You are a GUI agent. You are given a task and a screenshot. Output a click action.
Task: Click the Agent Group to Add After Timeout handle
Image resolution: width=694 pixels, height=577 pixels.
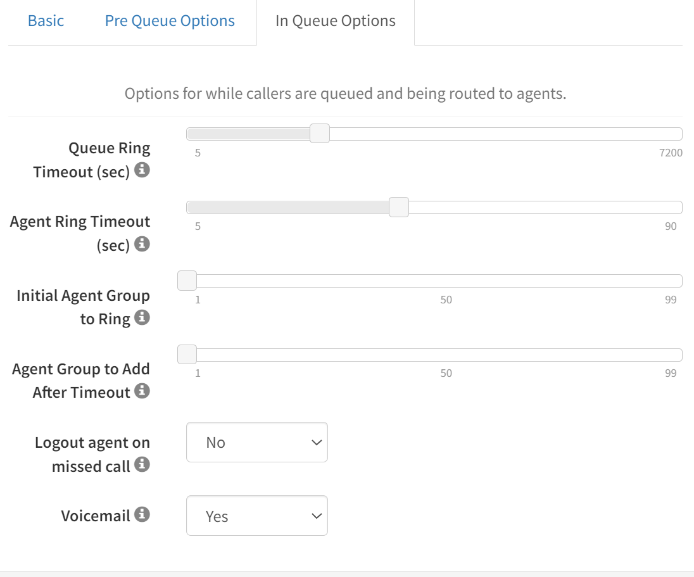(187, 354)
